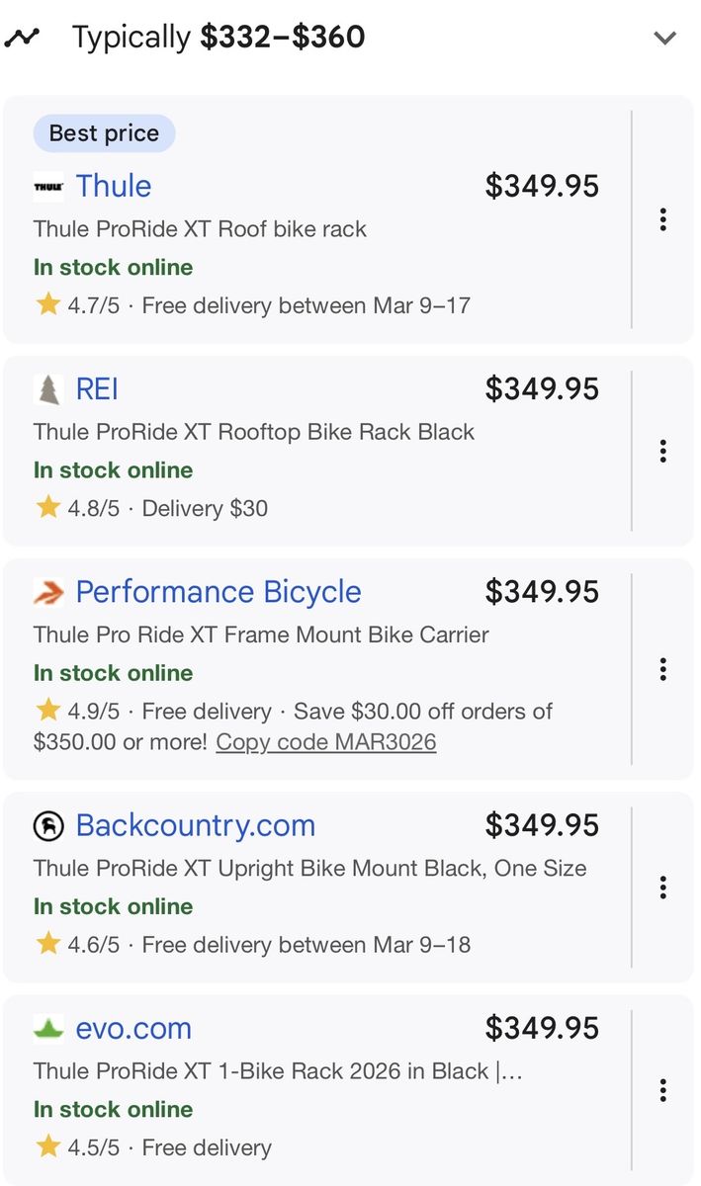Open more options for REI listing

662,452
